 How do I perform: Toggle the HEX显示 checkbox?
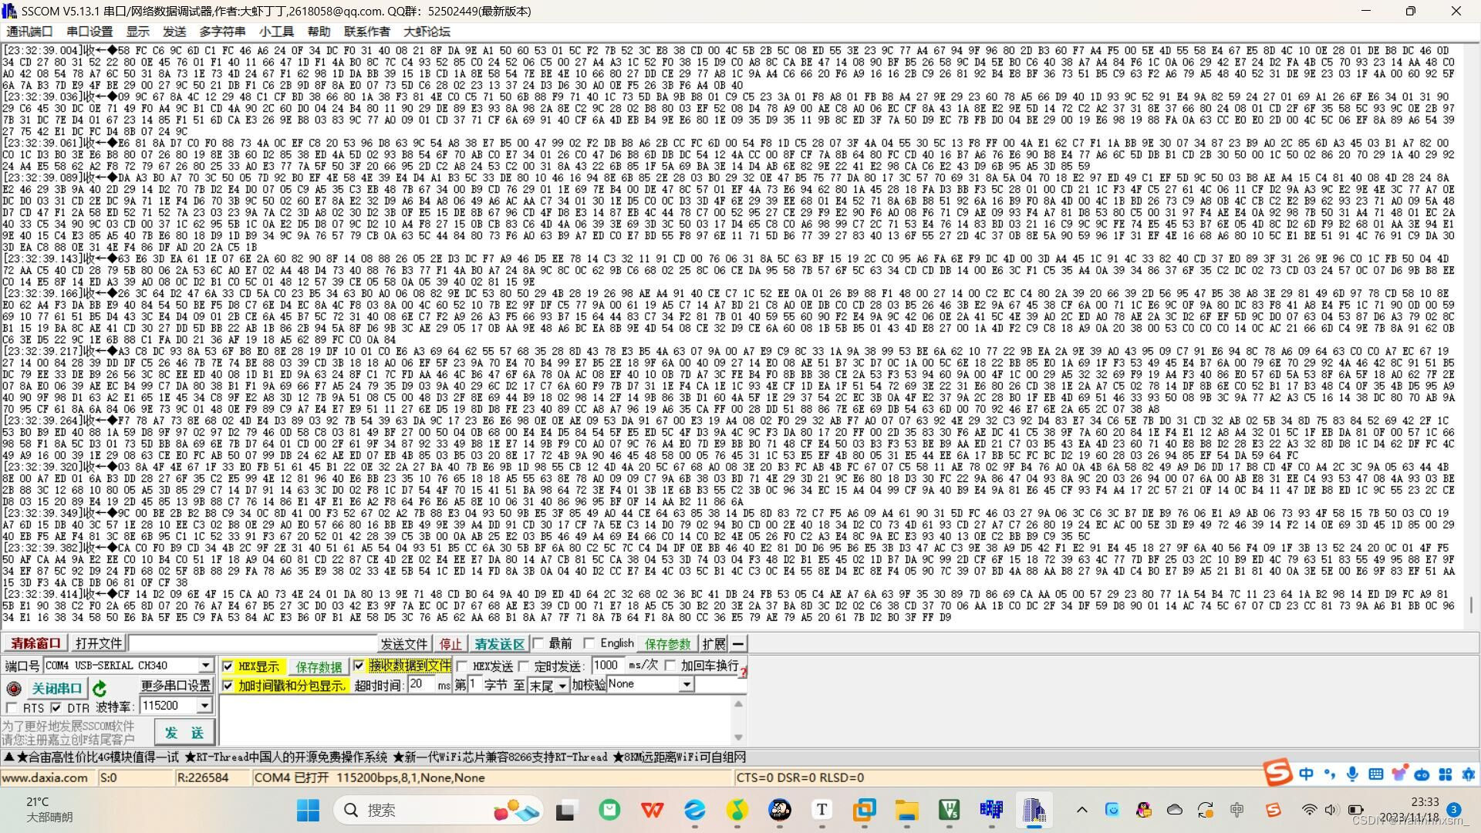click(x=228, y=666)
